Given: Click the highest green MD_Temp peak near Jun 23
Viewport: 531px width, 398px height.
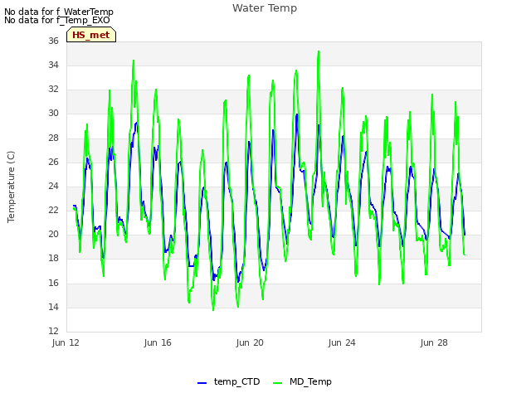Looking at the screenshot, I should pyautogui.click(x=319, y=51).
